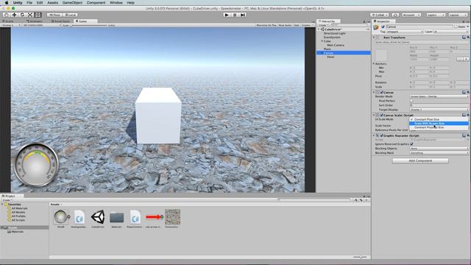
Task: Open the Blocking Objects dropdown
Action: 439,149
